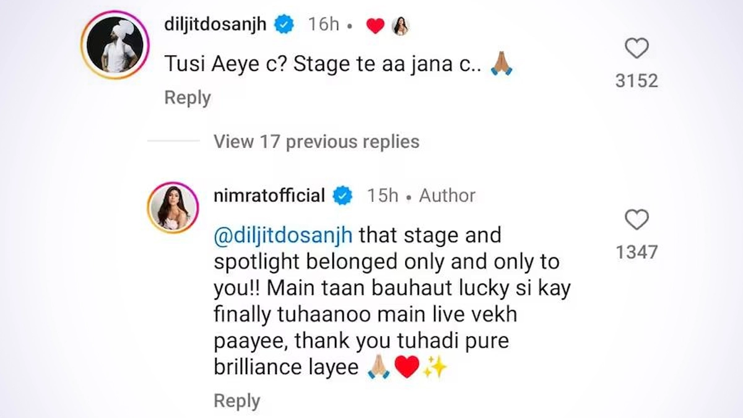
Task: Expand View 17 previous replies
Action: 316,141
